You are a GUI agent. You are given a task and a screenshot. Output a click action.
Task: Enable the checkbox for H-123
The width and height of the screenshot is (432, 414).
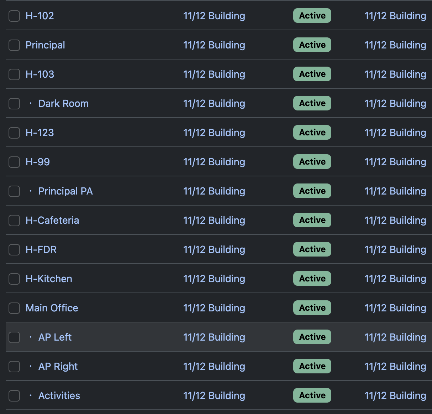coord(14,133)
